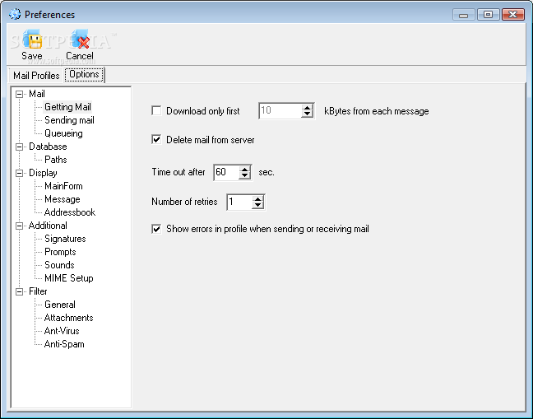
Task: Increase the time out seconds value
Action: point(245,169)
